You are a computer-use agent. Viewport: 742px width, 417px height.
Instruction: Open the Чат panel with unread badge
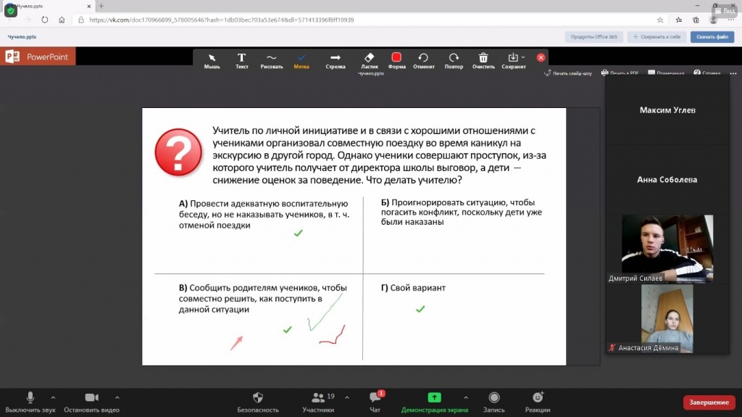375,401
